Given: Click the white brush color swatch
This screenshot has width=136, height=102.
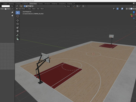Looking at the screenshot, I should pyautogui.click(x=6, y=6).
